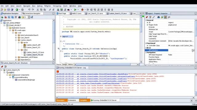Viewport: 197px width, 110px height.
Task: Expand the AutoCustomizationSearch package
Action: click(x=16, y=35)
